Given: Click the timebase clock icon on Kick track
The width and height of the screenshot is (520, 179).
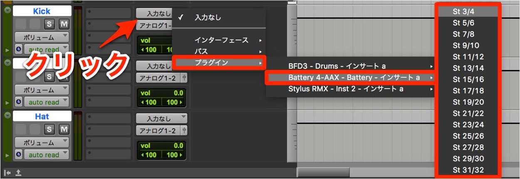Looking at the screenshot, I should tap(19, 49).
